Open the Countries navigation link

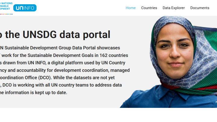click(149, 8)
